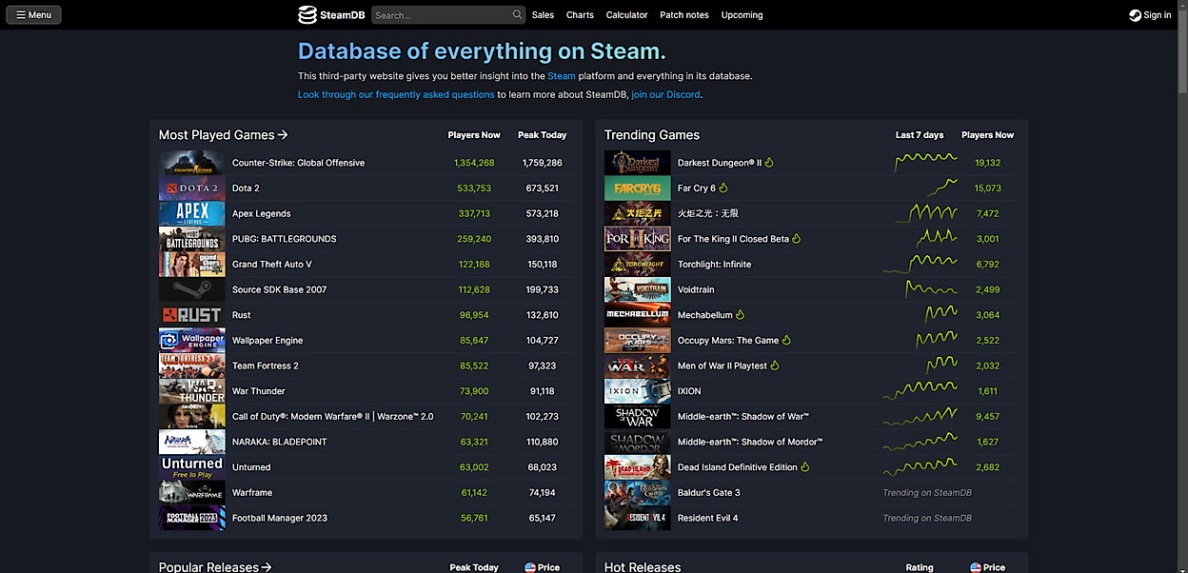Click the Dota 2 game thumbnail

click(191, 188)
